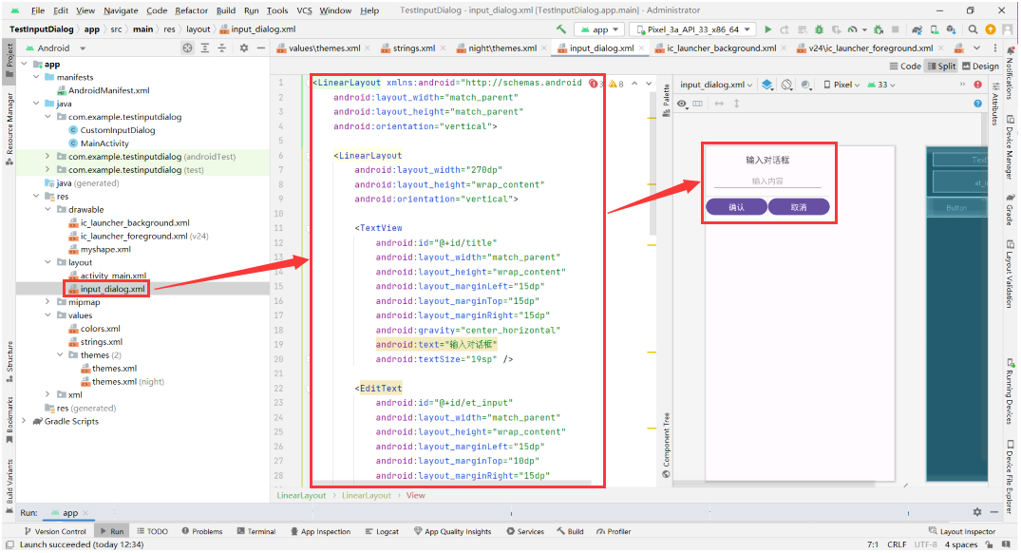The height and width of the screenshot is (553, 1021).
Task: Open the Android project view dropdown
Action: point(56,48)
